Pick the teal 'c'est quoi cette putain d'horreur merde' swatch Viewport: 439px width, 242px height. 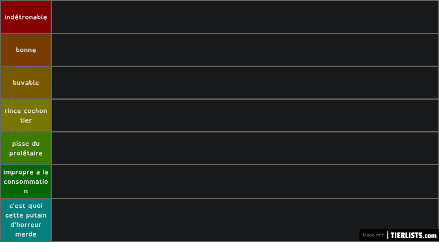pyautogui.click(x=26, y=220)
